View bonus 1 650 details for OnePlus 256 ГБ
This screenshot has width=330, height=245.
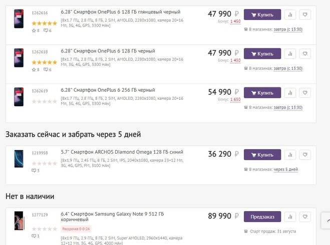pos(235,99)
